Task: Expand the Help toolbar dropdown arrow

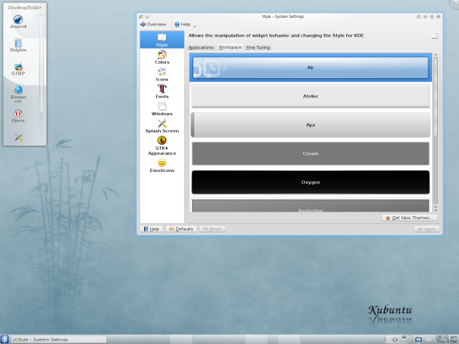Action: [x=195, y=26]
